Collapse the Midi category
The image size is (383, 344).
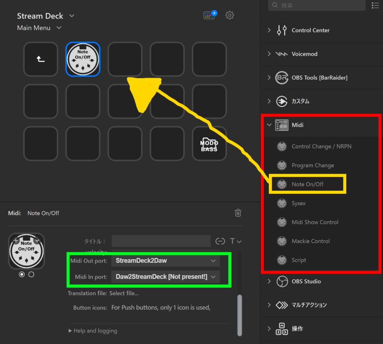[x=269, y=125]
